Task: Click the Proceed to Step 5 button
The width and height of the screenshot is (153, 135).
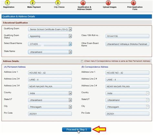Action: tap(76, 129)
